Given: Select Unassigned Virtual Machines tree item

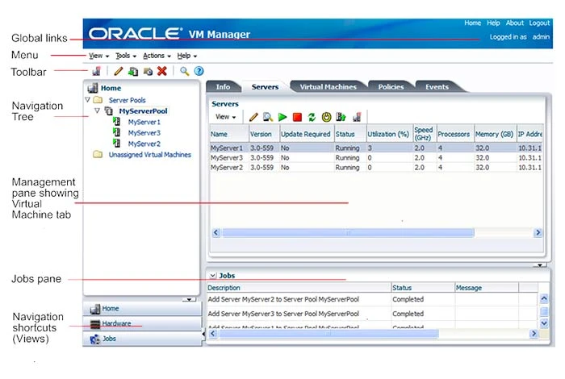Looking at the screenshot, I should [x=150, y=155].
